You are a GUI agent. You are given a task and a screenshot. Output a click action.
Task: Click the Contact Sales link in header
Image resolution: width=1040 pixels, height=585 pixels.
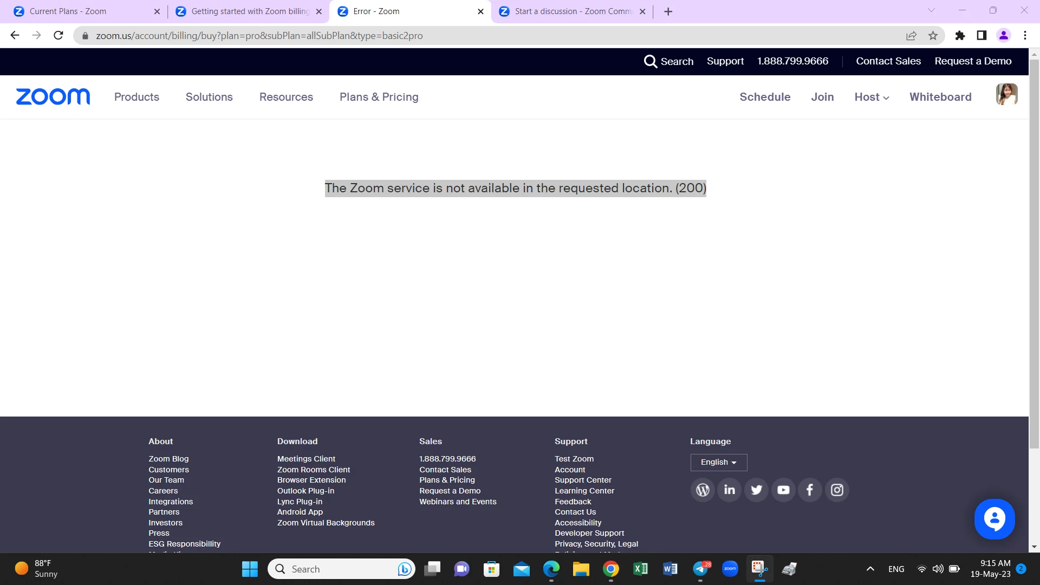click(x=888, y=61)
